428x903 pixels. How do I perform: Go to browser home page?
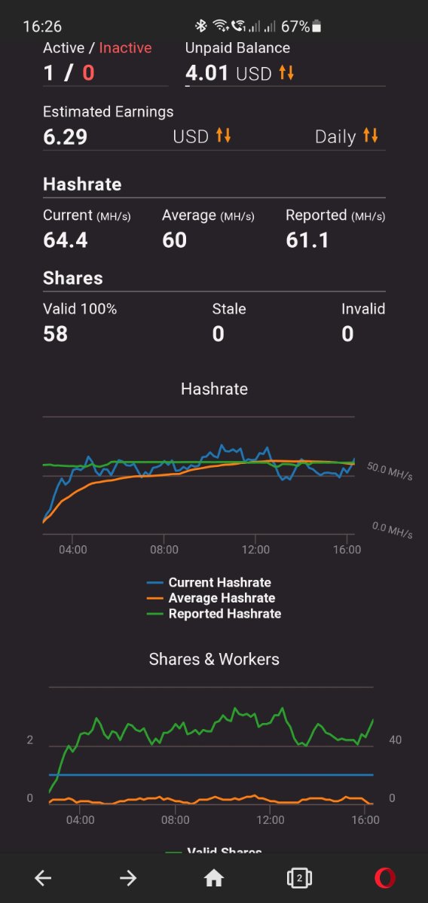pos(214,877)
